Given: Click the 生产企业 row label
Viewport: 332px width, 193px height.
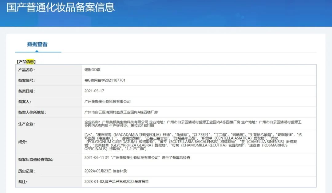Looking at the screenshot, I should coord(26,124).
